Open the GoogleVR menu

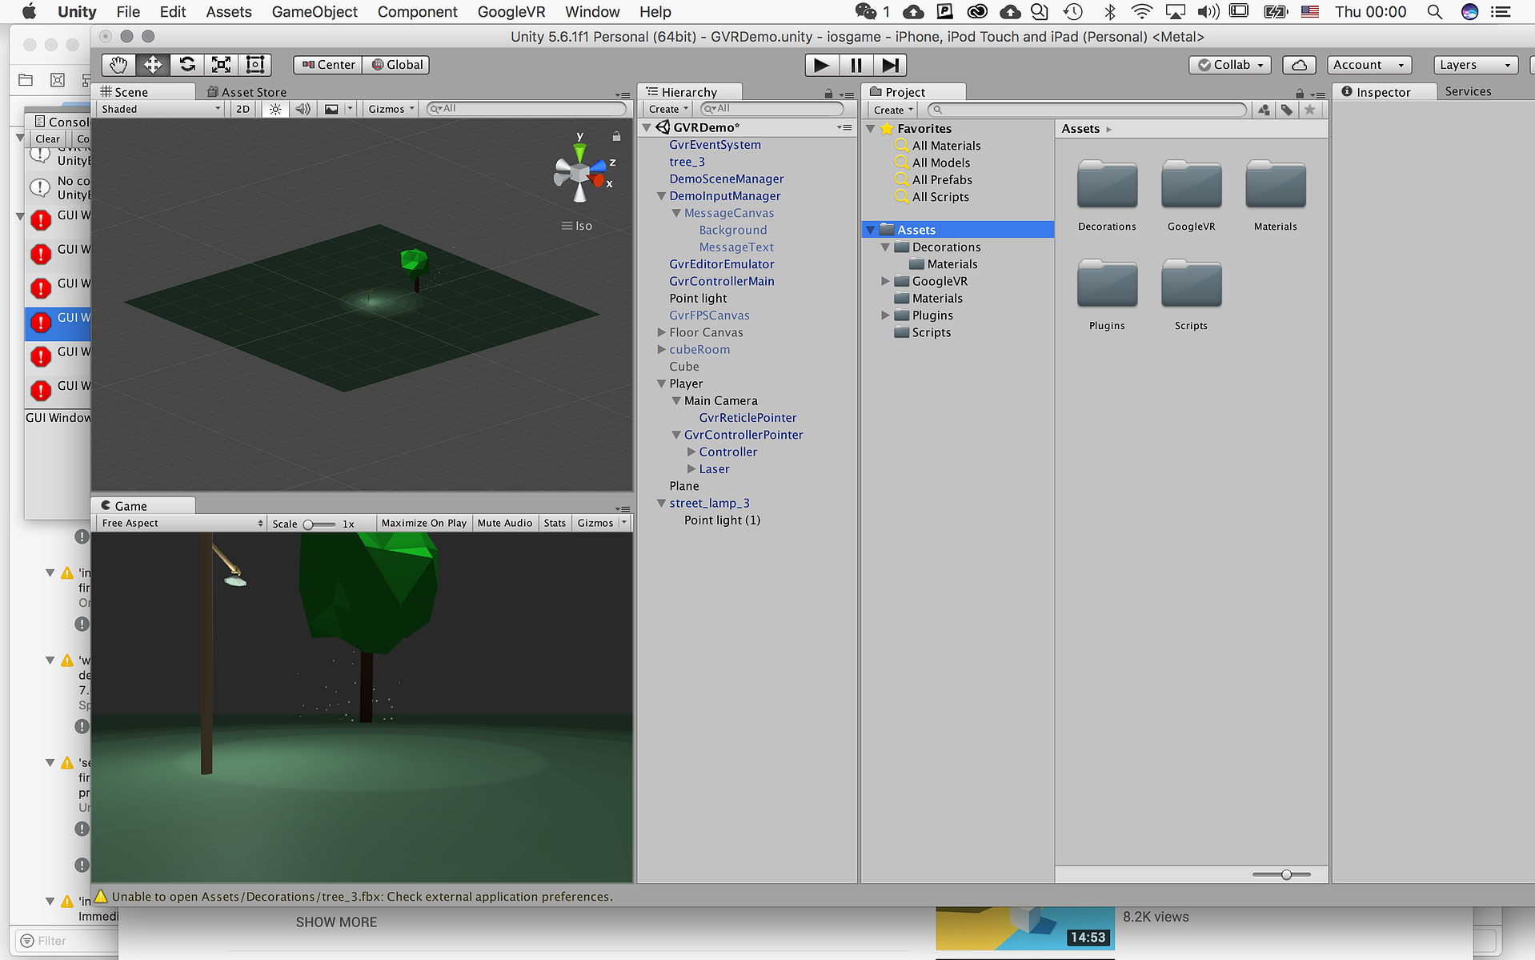pyautogui.click(x=511, y=12)
